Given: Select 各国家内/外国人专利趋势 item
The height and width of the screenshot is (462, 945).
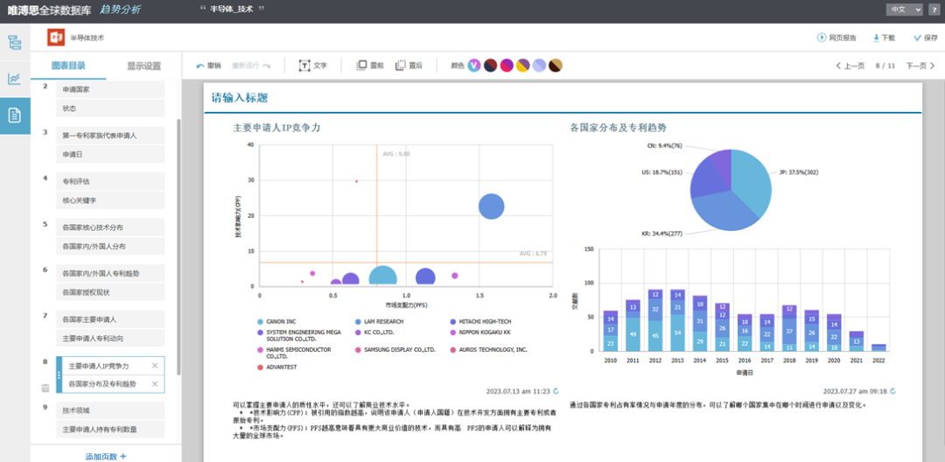Looking at the screenshot, I should click(110, 273).
